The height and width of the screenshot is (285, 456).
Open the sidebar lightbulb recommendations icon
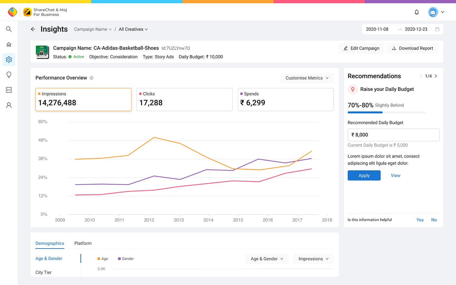pyautogui.click(x=9, y=75)
